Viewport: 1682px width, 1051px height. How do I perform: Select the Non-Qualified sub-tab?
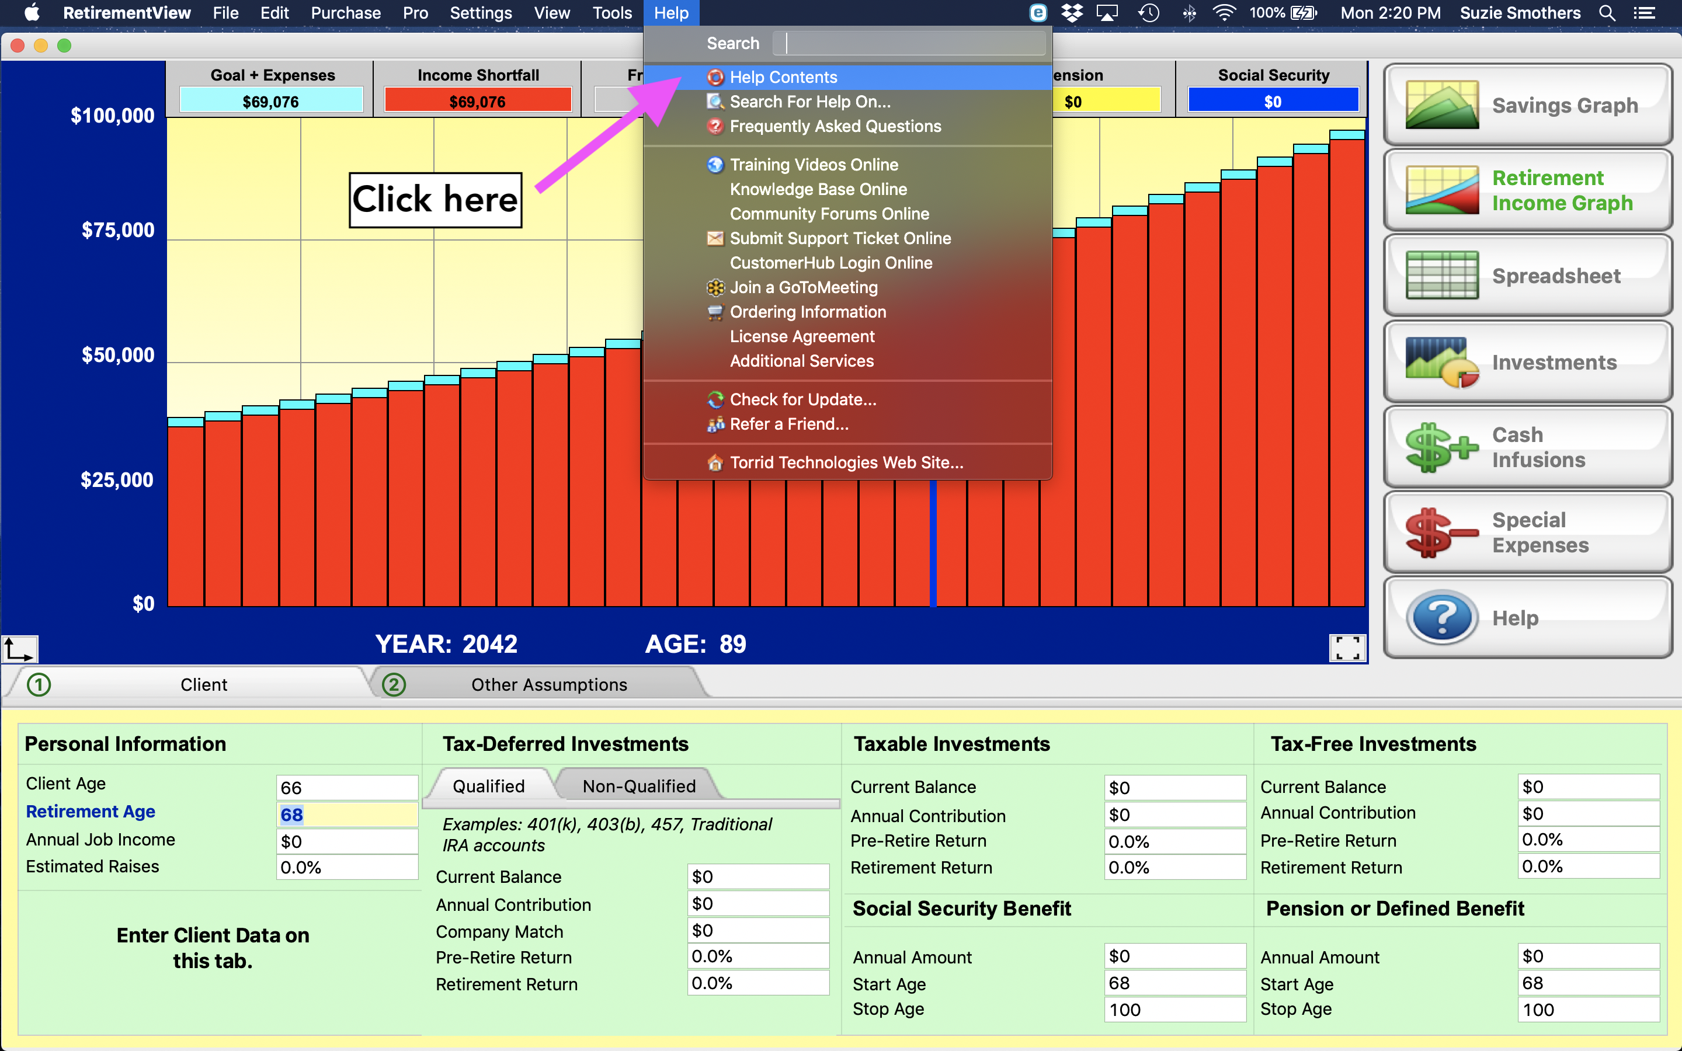click(639, 785)
